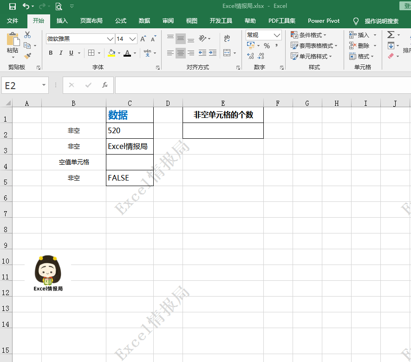The image size is (411, 362).
Task: Click the Decrease Indent icon
Action: [x=202, y=53]
